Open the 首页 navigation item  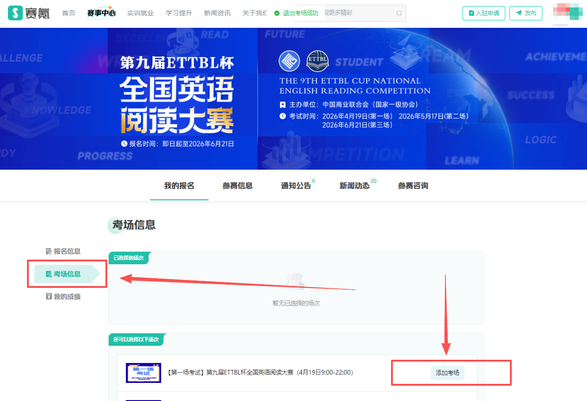click(x=69, y=13)
